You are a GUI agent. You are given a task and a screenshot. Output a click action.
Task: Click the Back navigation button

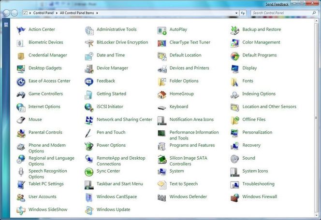point(7,13)
